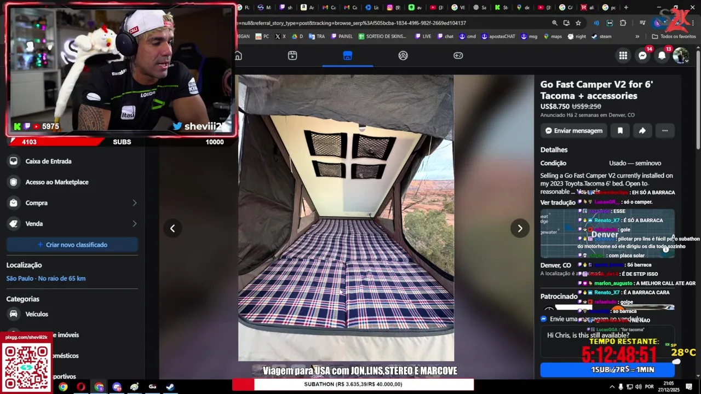Image resolution: width=701 pixels, height=394 pixels.
Task: Open the steam bookmark
Action: (601, 37)
